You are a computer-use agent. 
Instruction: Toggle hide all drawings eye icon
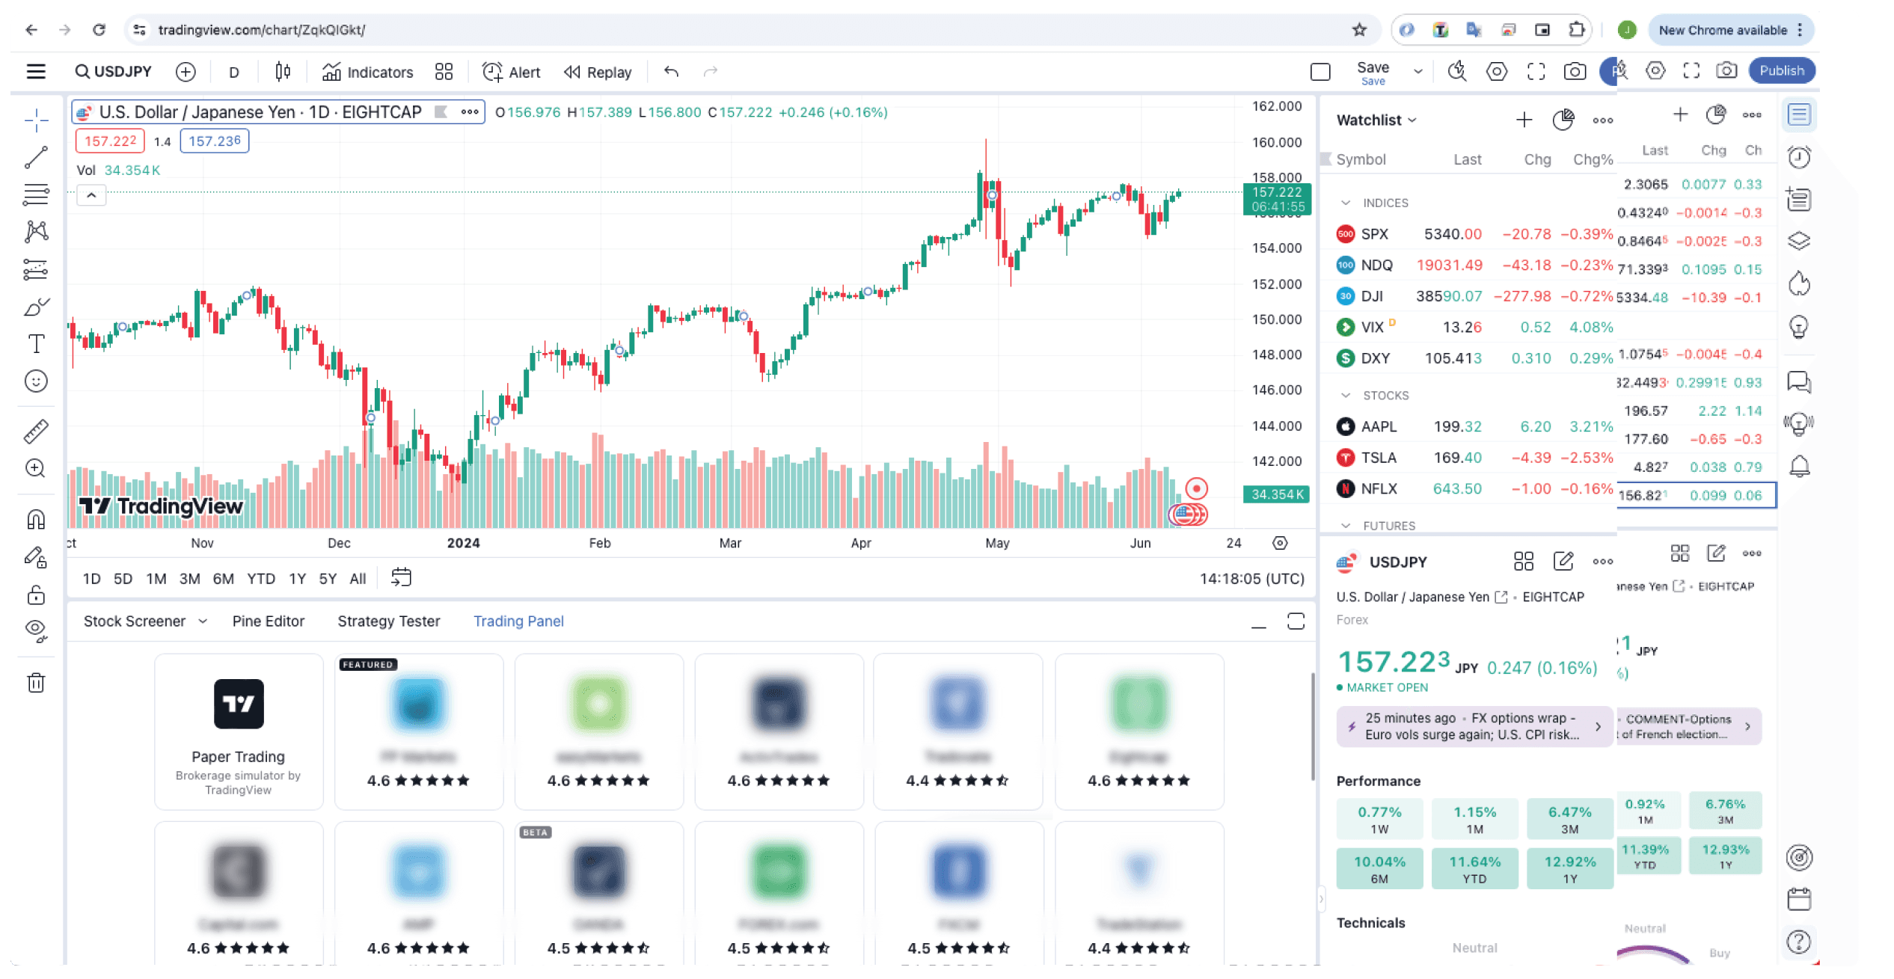coord(36,630)
